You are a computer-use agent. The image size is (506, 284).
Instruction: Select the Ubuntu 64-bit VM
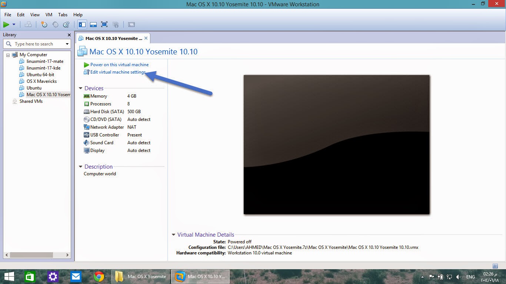coord(40,75)
